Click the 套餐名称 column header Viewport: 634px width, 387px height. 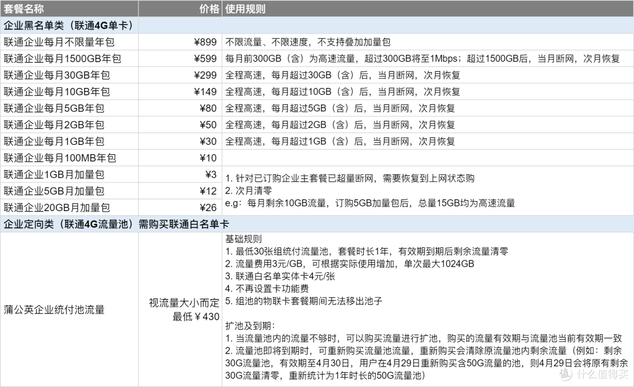click(x=69, y=8)
